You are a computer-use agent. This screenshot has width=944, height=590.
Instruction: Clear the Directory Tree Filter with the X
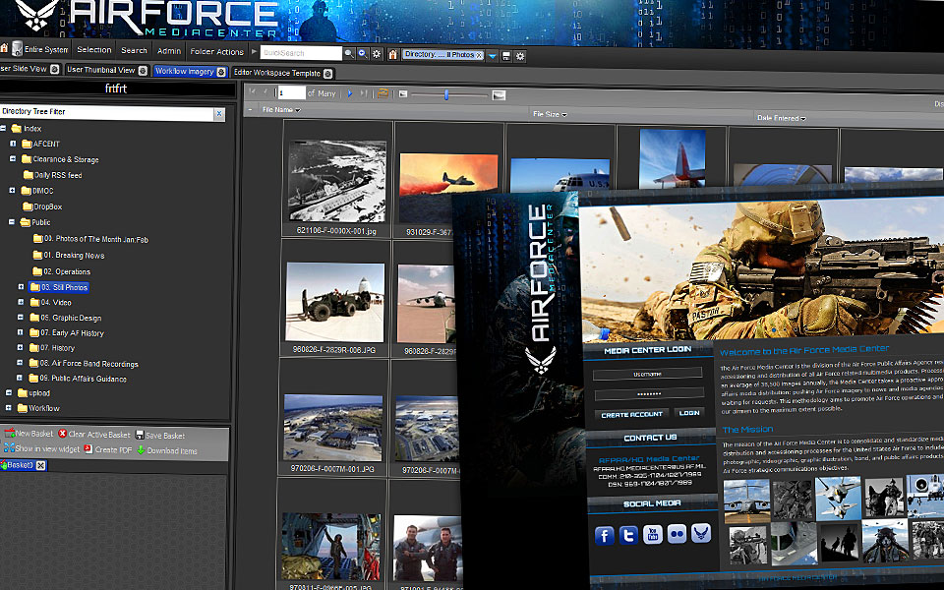219,113
